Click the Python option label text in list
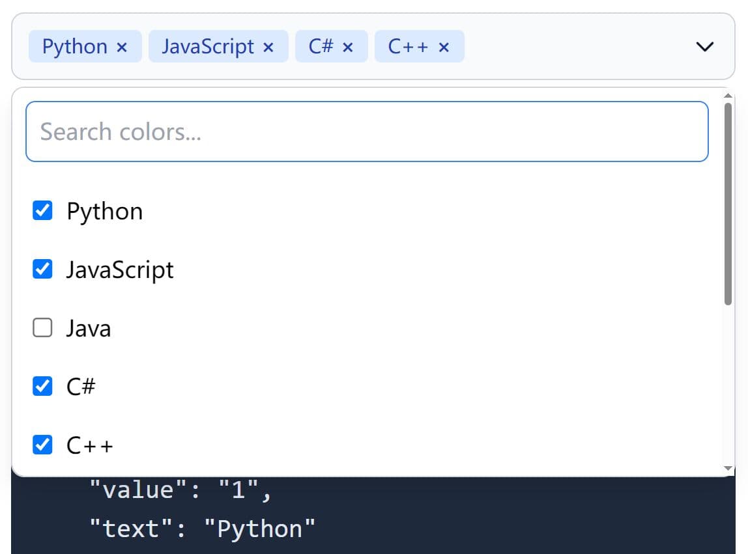 tap(105, 212)
